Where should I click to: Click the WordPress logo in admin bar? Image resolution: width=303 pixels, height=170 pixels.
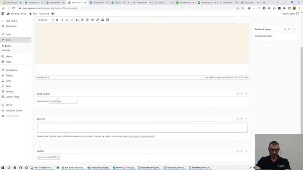click(x=3, y=14)
